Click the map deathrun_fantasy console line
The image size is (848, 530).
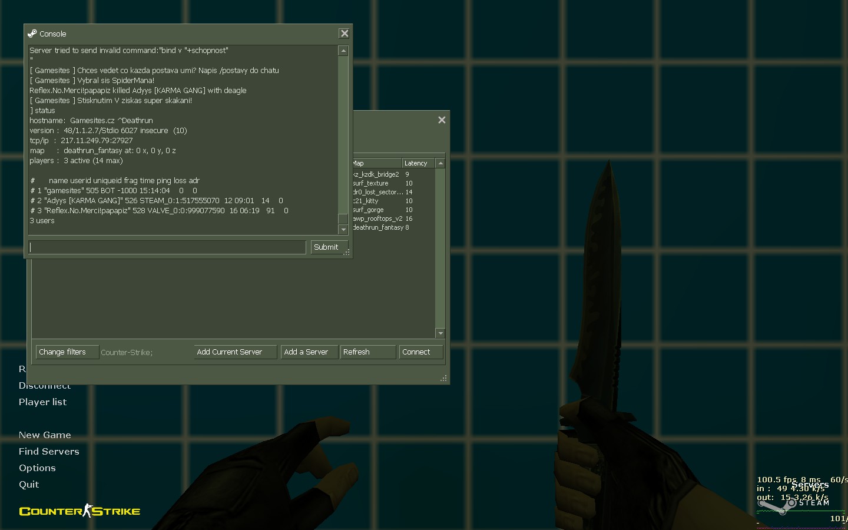point(102,151)
